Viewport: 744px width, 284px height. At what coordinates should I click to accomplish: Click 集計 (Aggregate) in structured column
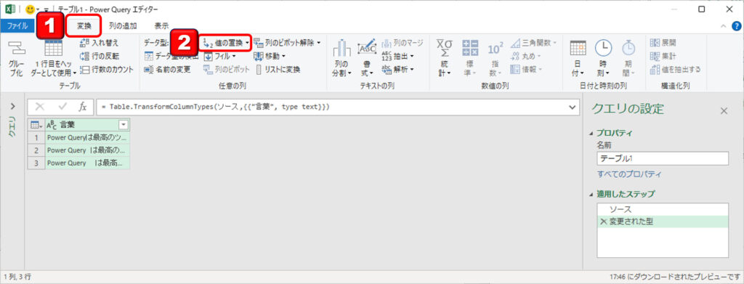point(663,56)
